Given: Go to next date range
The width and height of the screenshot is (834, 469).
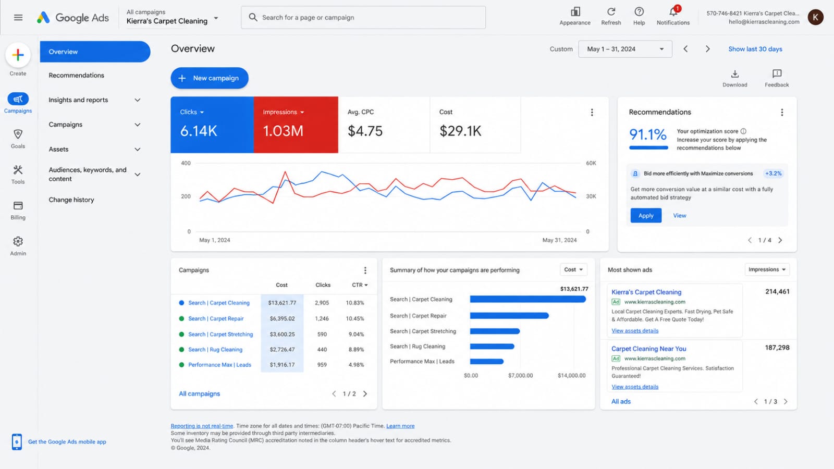Looking at the screenshot, I should click(x=707, y=49).
